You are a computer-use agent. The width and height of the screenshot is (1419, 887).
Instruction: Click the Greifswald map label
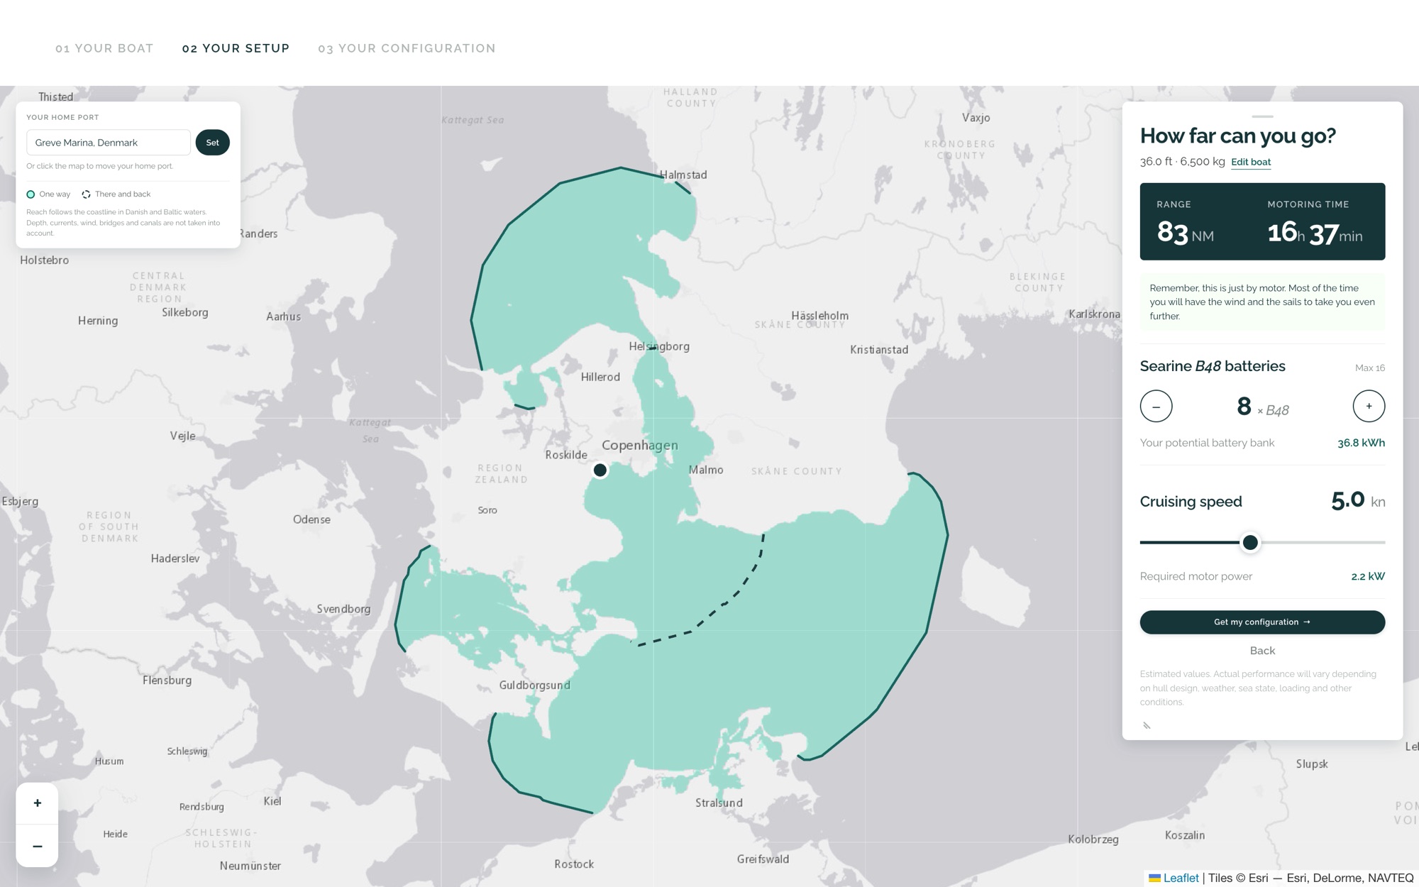763,859
